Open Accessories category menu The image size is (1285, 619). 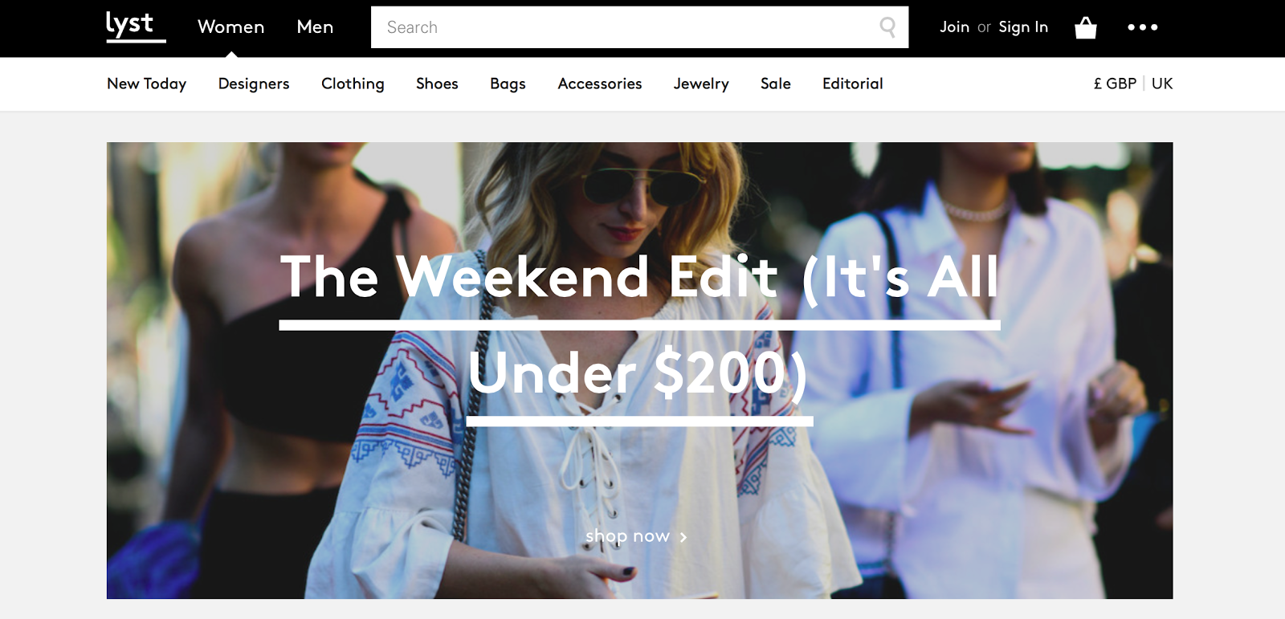(600, 83)
